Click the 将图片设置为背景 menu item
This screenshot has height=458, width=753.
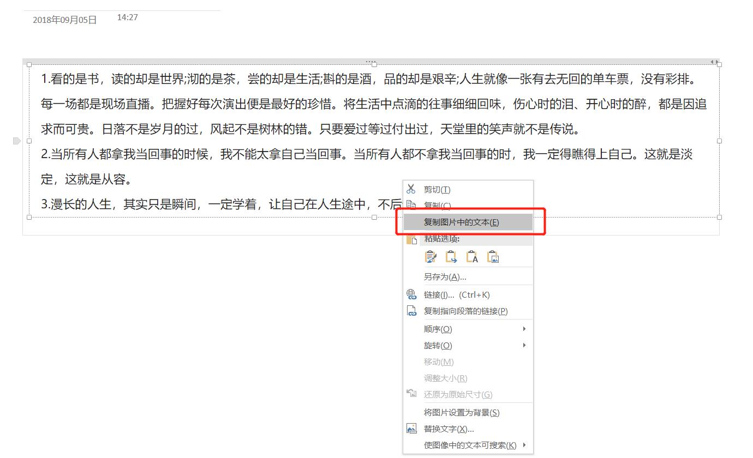tap(462, 412)
